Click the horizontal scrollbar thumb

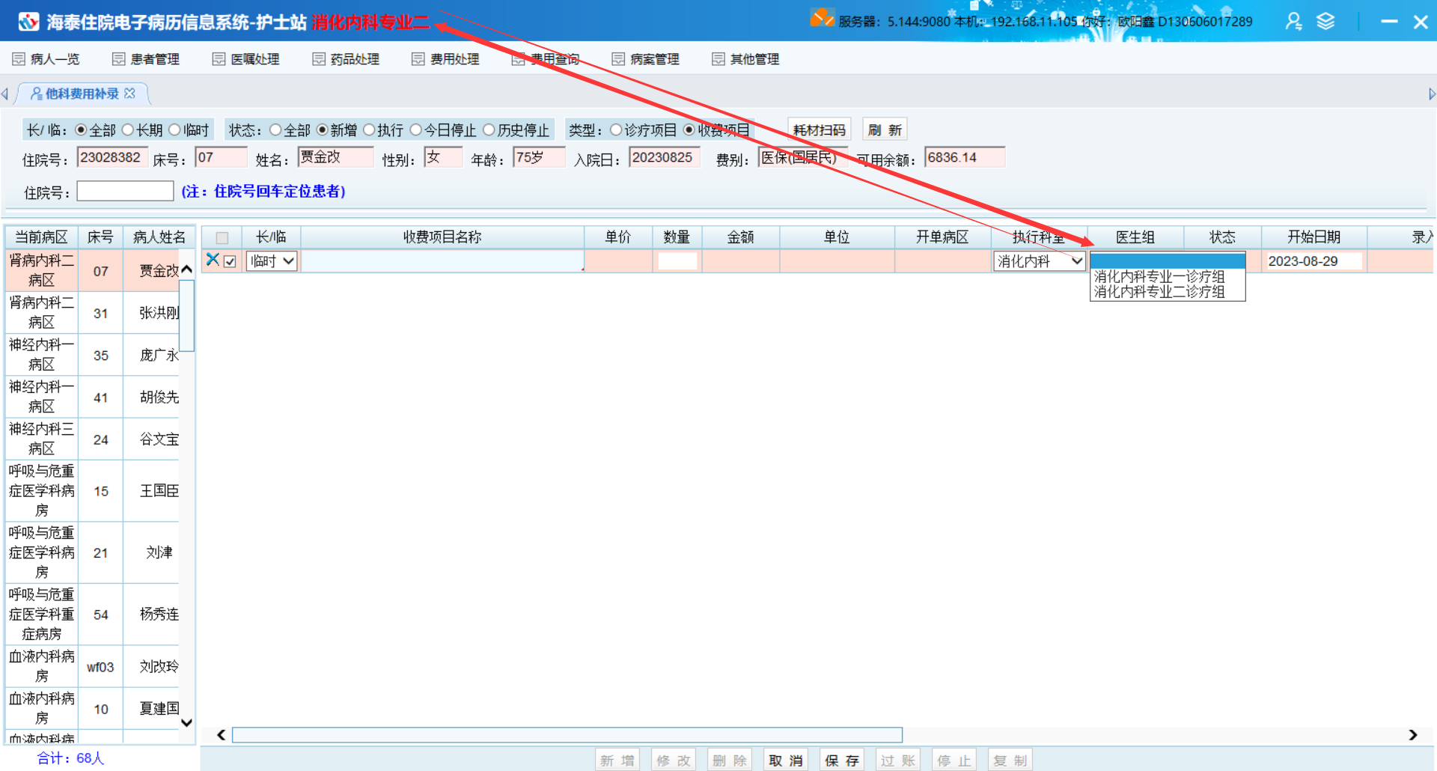tap(567, 735)
